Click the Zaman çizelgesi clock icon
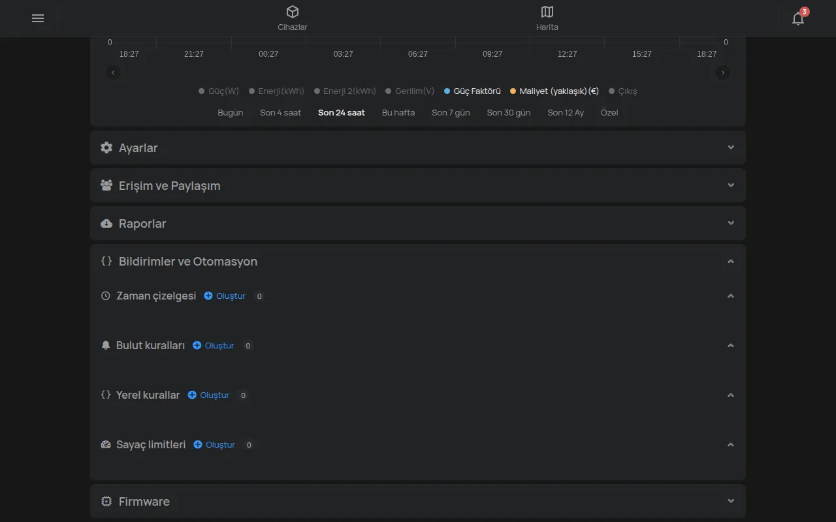The image size is (836, 522). coord(106,296)
